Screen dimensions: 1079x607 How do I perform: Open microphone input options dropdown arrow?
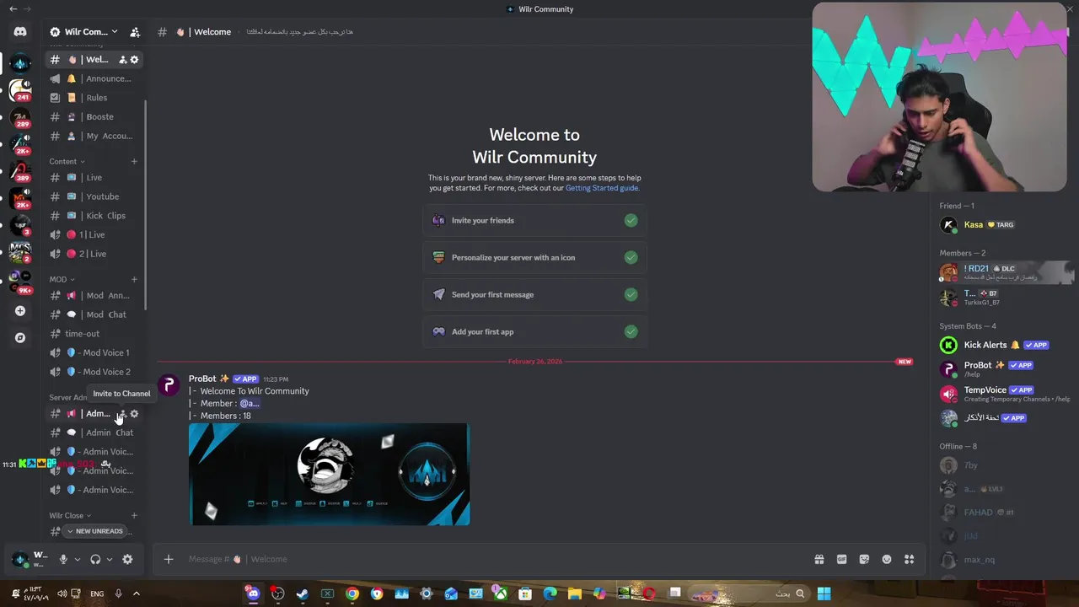77,559
